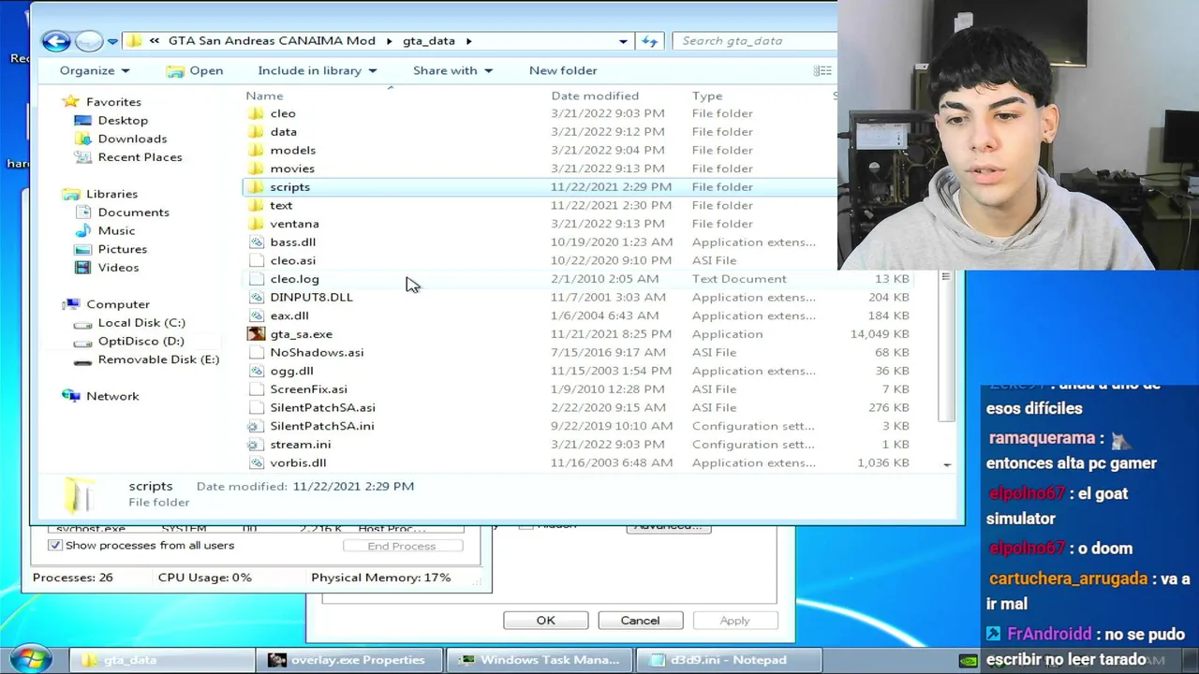This screenshot has height=674, width=1199.
Task: Select the NoShadows.asi file icon
Action: [257, 352]
